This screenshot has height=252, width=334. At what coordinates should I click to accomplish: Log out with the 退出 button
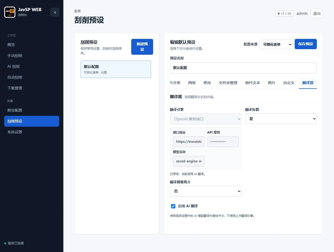(317, 13)
